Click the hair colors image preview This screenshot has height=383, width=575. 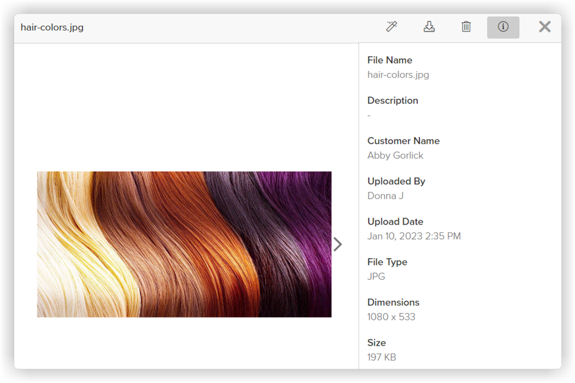pyautogui.click(x=184, y=244)
